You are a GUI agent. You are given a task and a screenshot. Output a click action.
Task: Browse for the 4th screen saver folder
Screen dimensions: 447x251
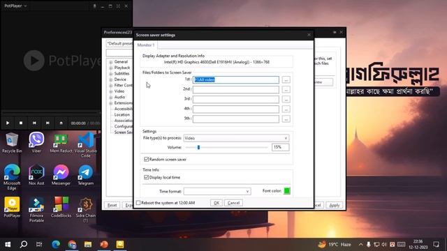tap(286, 109)
